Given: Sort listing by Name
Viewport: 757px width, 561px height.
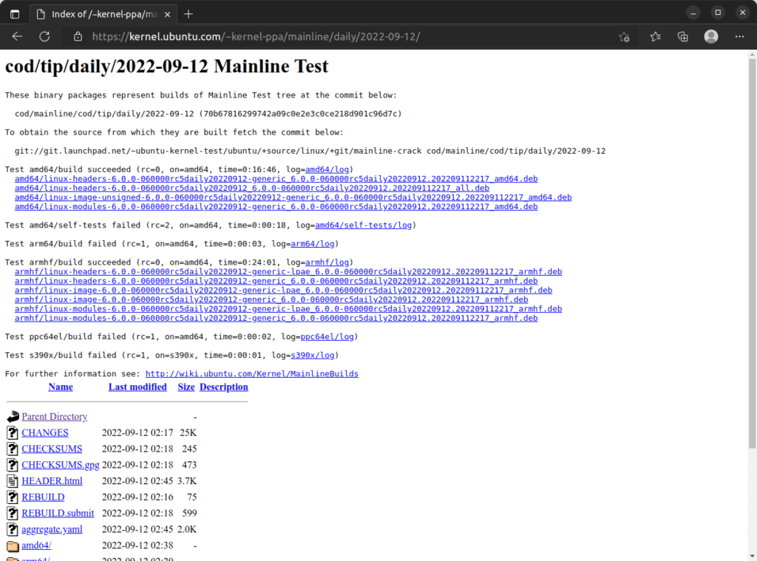Looking at the screenshot, I should tap(61, 387).
